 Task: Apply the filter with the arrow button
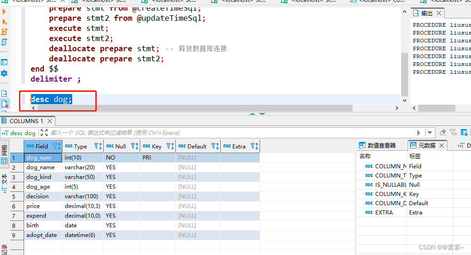419,133
